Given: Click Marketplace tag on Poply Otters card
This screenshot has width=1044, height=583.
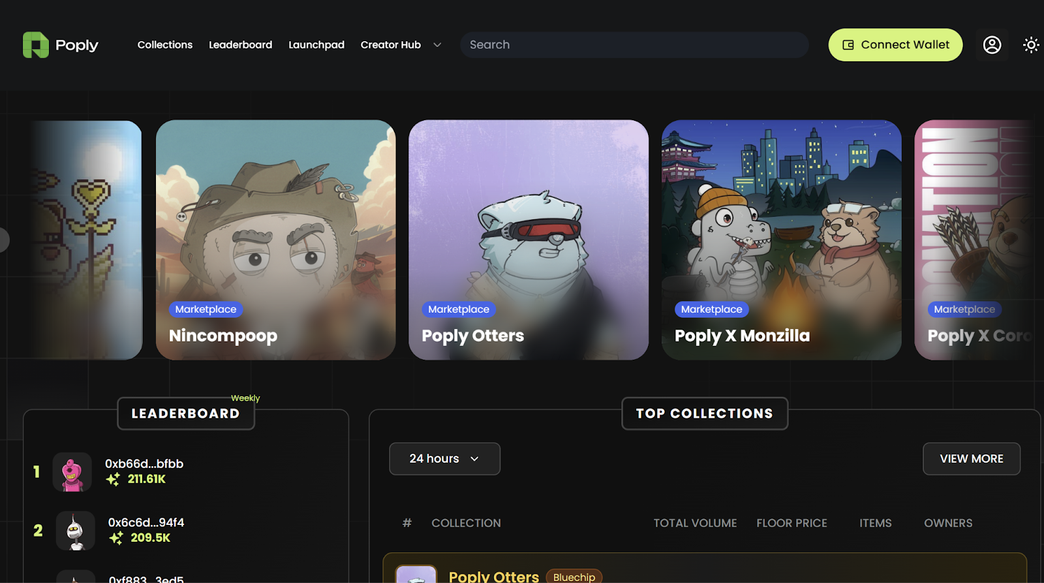Looking at the screenshot, I should point(459,309).
